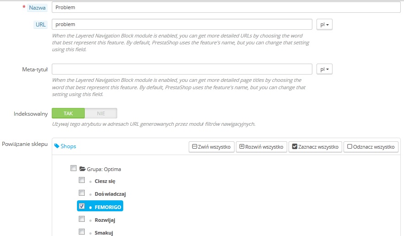Switch Indeksowalny toggle to NIE
Screen dimensions: 404x236
coord(101,113)
